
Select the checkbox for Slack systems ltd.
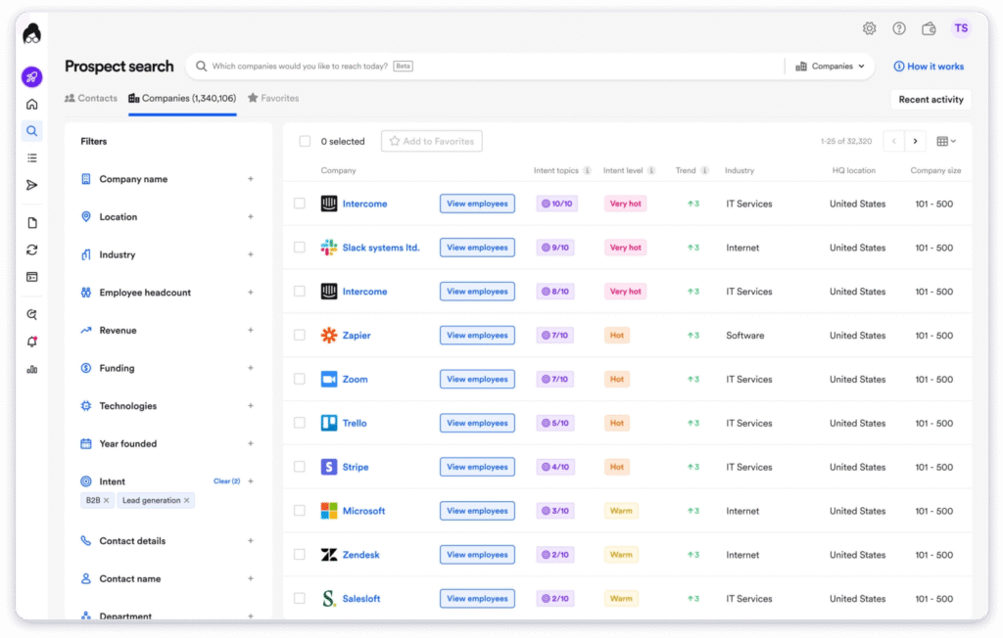(x=299, y=247)
